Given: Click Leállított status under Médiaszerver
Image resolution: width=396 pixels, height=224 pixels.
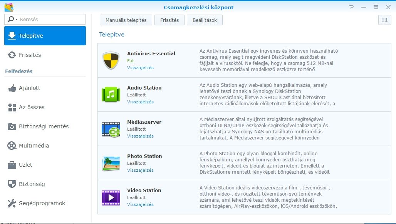Looking at the screenshot, I should (136, 129).
